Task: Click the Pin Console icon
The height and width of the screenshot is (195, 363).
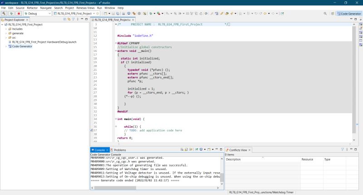Action: click(196, 150)
